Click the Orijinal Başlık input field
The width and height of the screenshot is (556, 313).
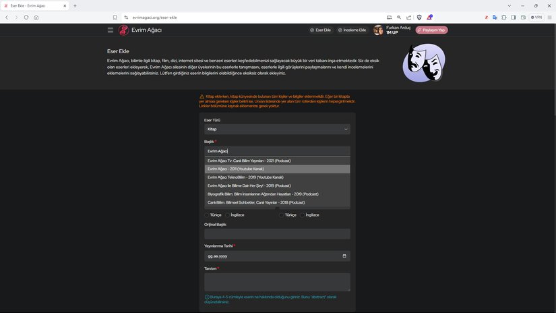coord(277,234)
